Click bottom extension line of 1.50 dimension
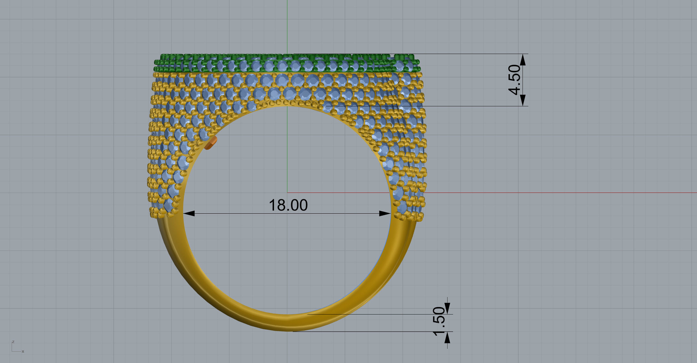697x363 pixels. click(x=372, y=331)
